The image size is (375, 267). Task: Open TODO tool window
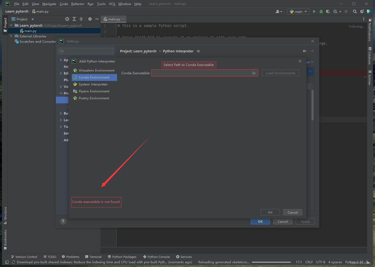50,257
